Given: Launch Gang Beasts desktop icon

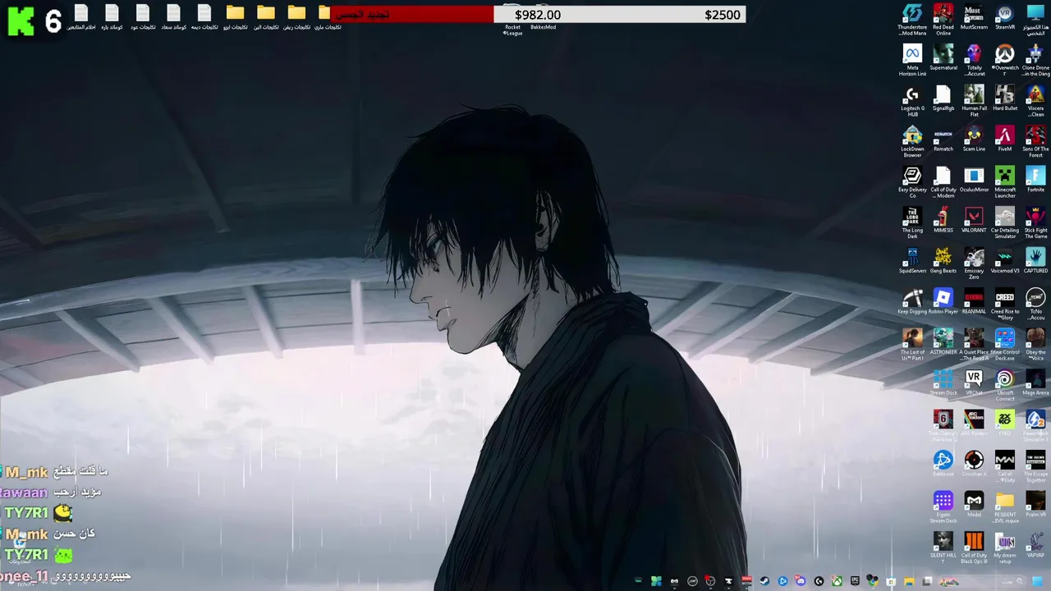Looking at the screenshot, I should [x=943, y=261].
